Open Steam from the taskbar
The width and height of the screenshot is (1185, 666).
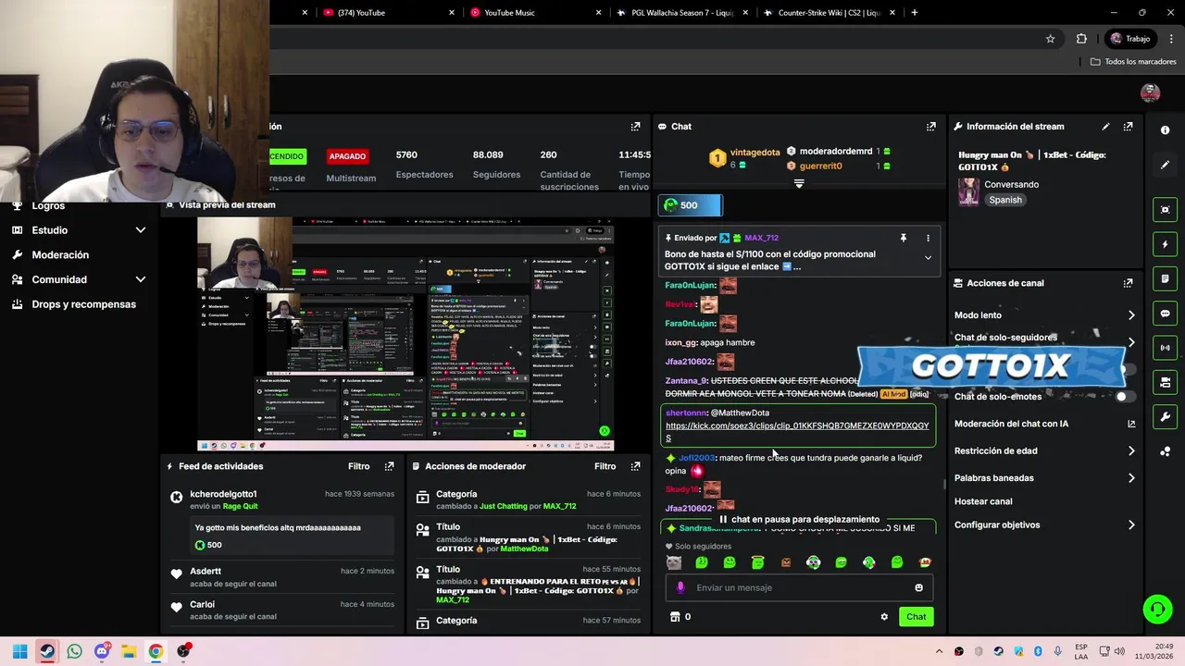pyautogui.click(x=46, y=651)
